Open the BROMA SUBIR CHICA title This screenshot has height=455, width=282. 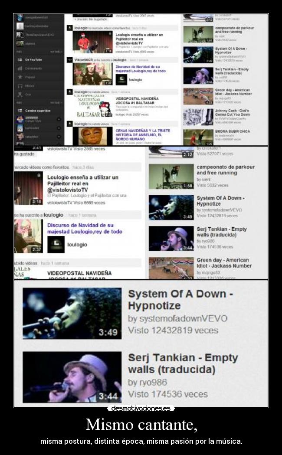[233, 131]
